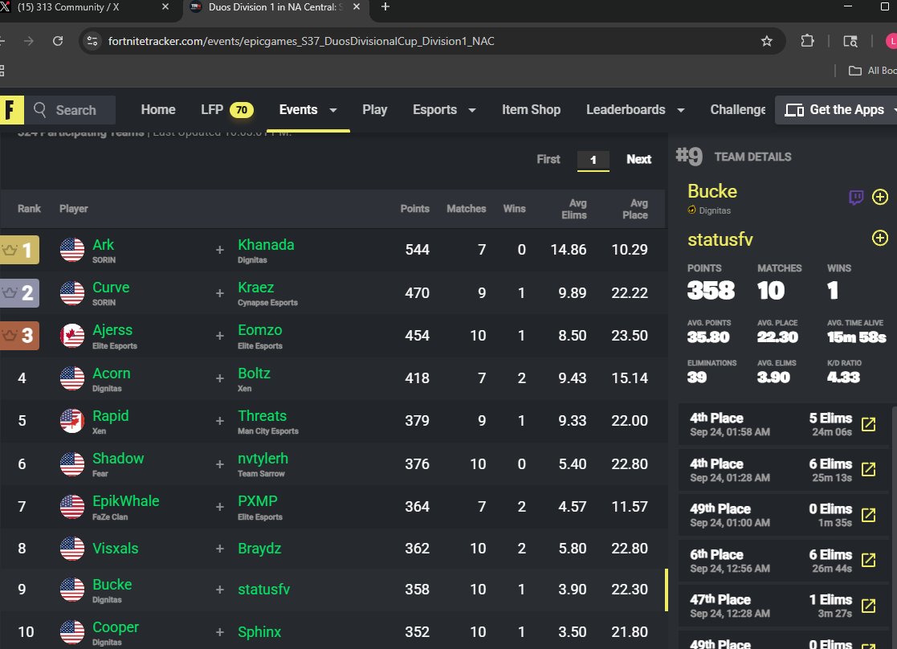
Task: Click flag icon beside Rapid
Action: click(72, 421)
